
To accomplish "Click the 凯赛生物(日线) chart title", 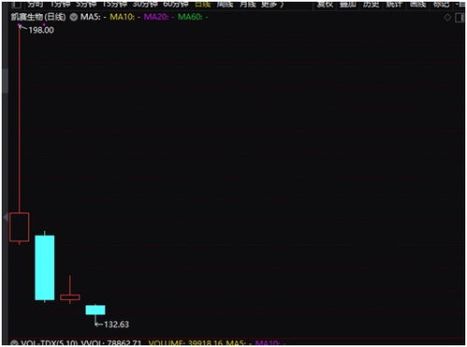I will 38,17.
